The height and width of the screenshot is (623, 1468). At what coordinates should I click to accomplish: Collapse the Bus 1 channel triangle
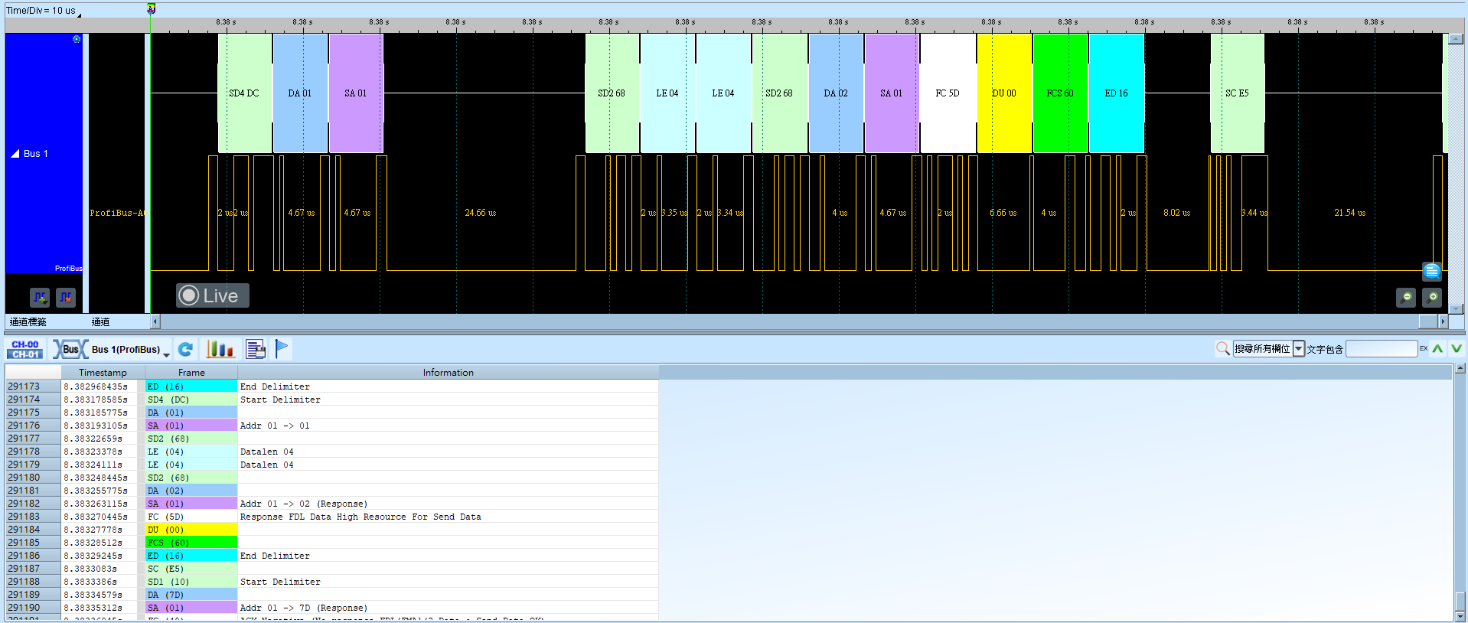pos(15,153)
